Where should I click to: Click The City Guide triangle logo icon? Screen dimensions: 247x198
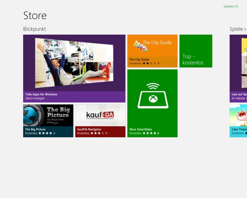coord(141,45)
